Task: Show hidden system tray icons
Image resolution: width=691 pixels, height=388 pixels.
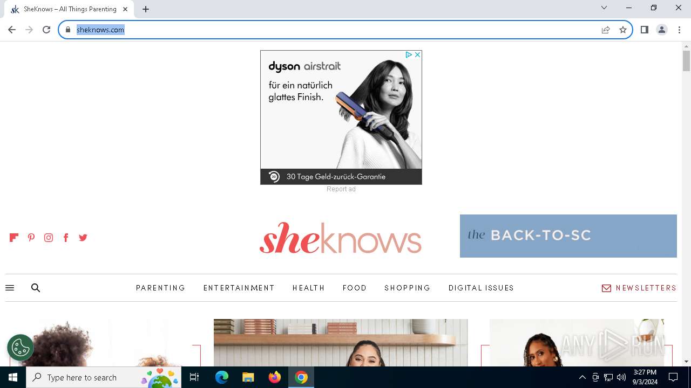Action: (582, 377)
